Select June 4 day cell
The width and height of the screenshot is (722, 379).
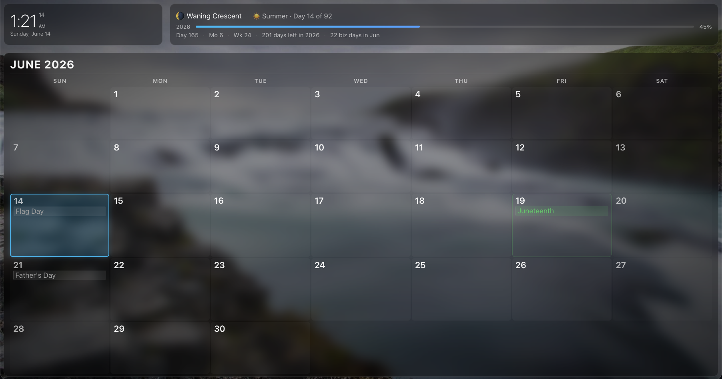[461, 113]
